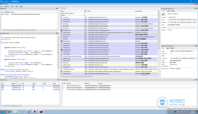Click the first winlogon.exe process icon
Screen dimensions: 198x114
[62, 30]
